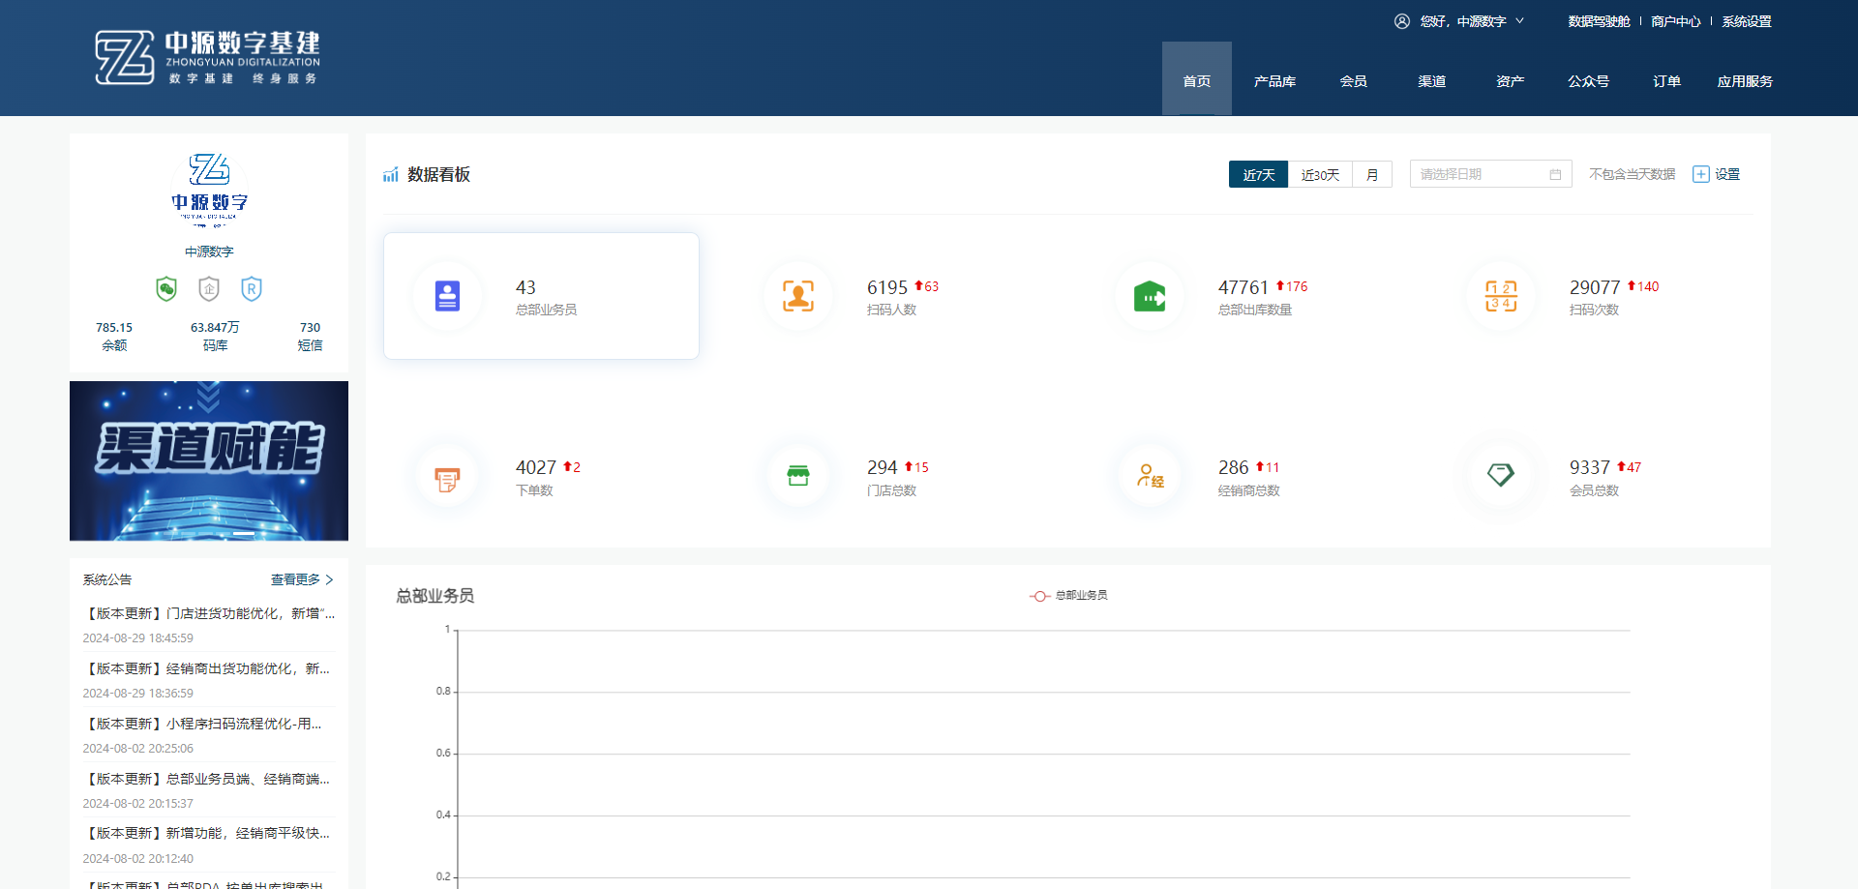Click the 数据看板 bar chart icon

point(391,175)
